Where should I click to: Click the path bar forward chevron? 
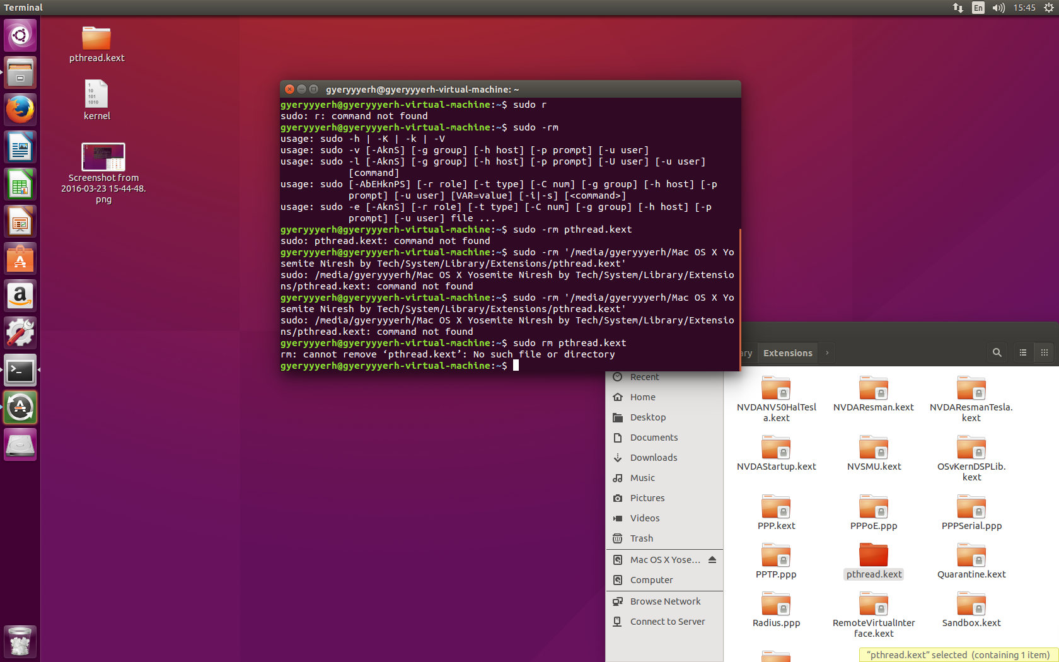[827, 353]
